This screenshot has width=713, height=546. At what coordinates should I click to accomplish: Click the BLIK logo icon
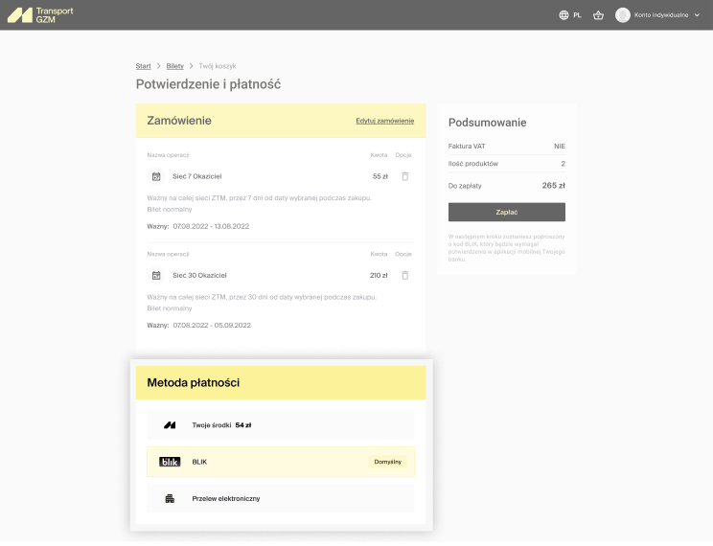170,462
